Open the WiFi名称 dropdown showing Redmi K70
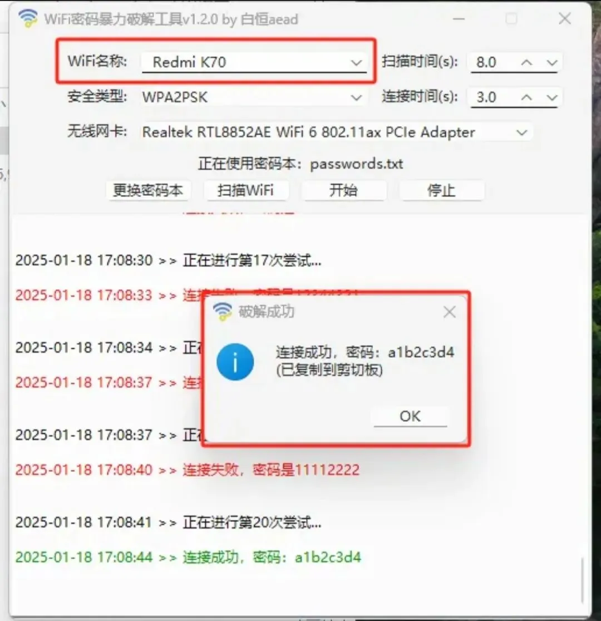The width and height of the screenshot is (601, 621). (254, 62)
